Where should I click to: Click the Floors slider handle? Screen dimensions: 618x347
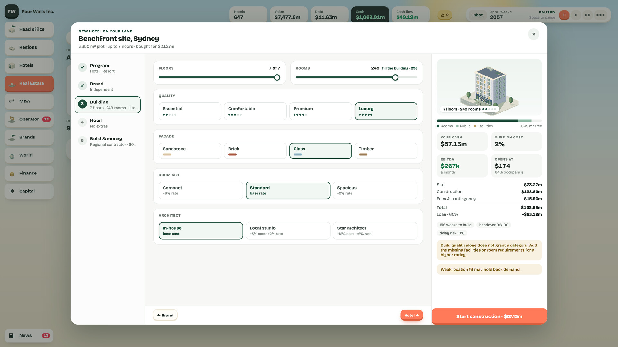pos(277,77)
